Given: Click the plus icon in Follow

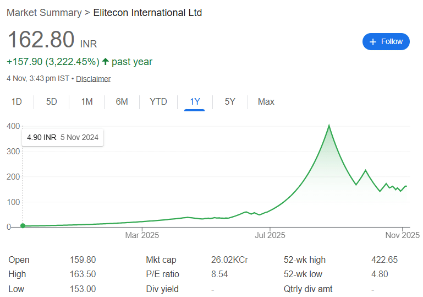Looking at the screenshot, I should [x=373, y=42].
